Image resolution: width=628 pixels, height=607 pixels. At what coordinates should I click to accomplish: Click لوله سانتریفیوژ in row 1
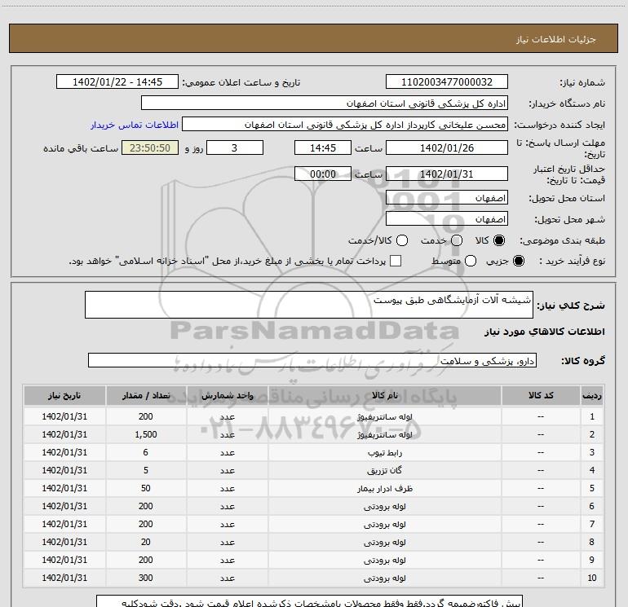tap(384, 416)
